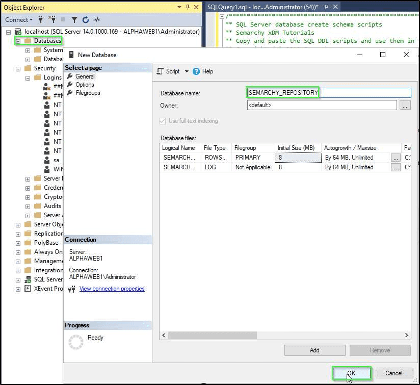420x385 pixels.
Task: Click the Script icon in New Database dialog
Action: click(x=160, y=71)
